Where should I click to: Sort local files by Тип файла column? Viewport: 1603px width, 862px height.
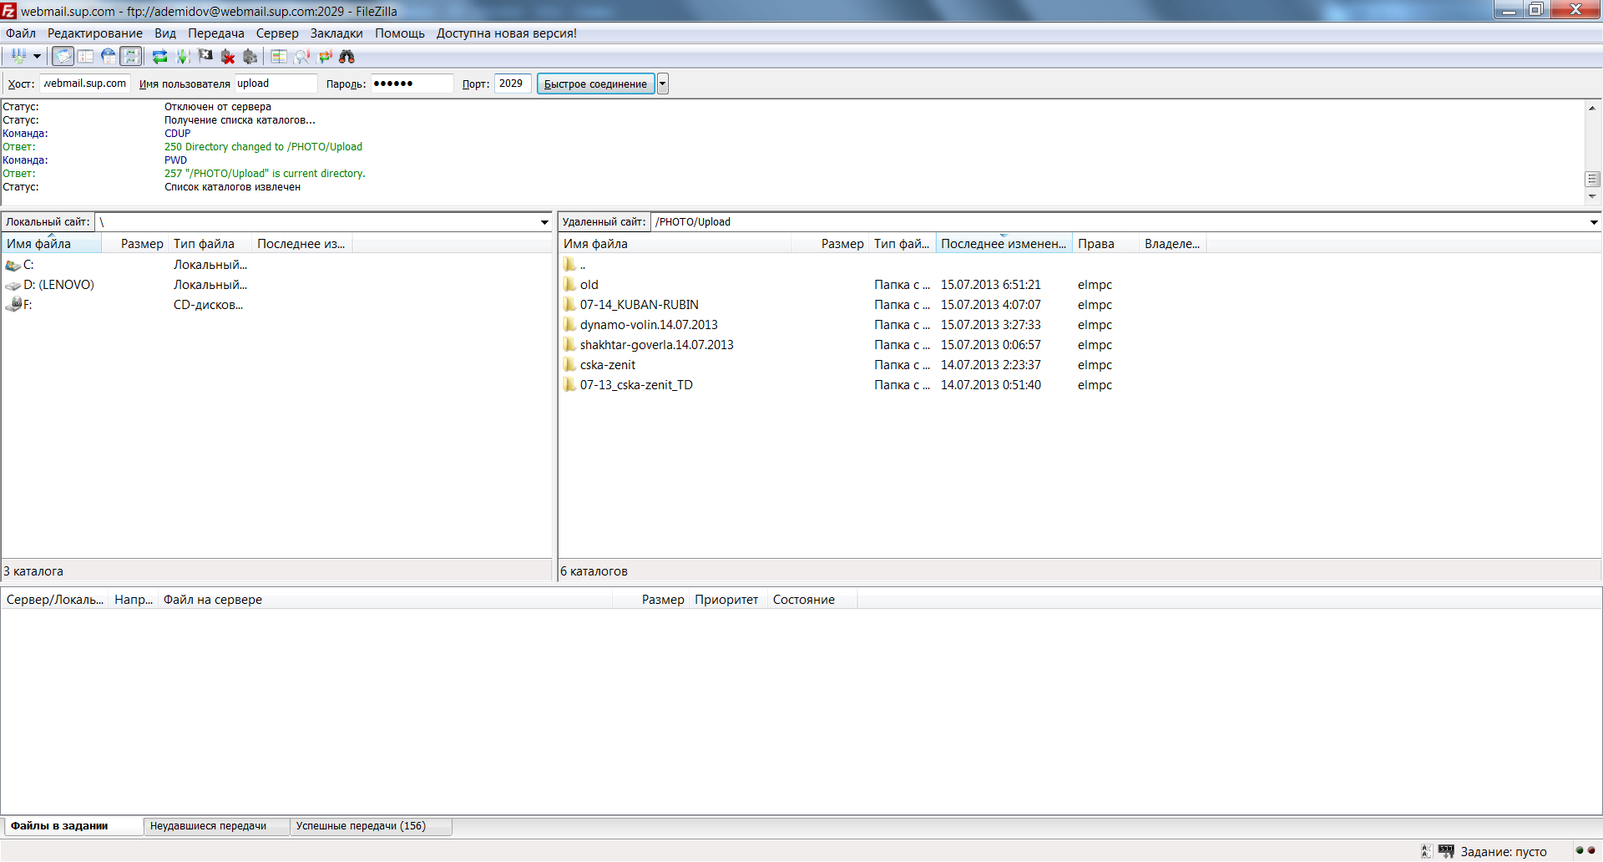click(x=210, y=244)
